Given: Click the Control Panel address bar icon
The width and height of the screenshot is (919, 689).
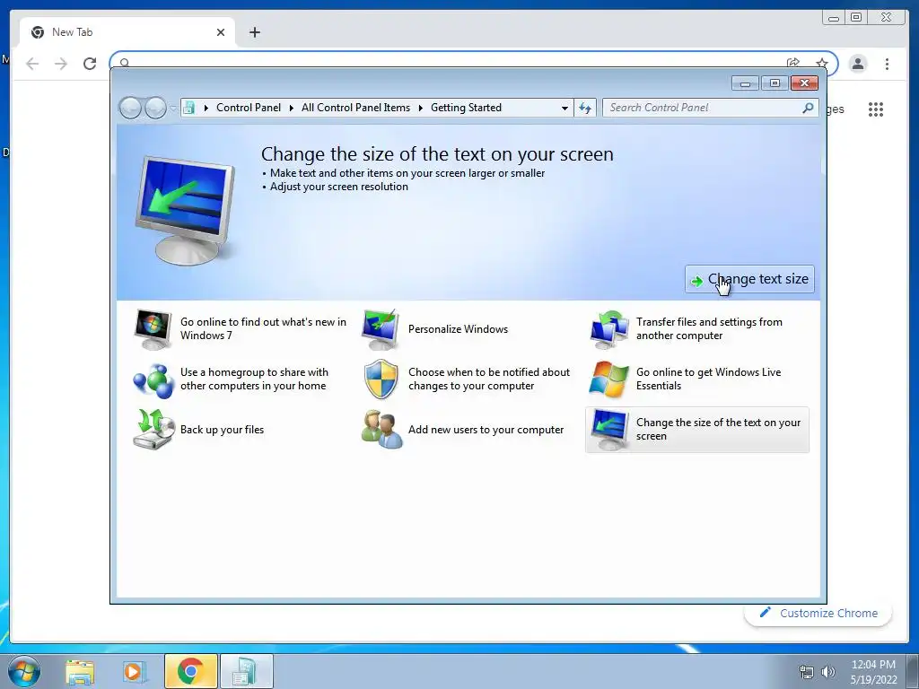Looking at the screenshot, I should [188, 108].
